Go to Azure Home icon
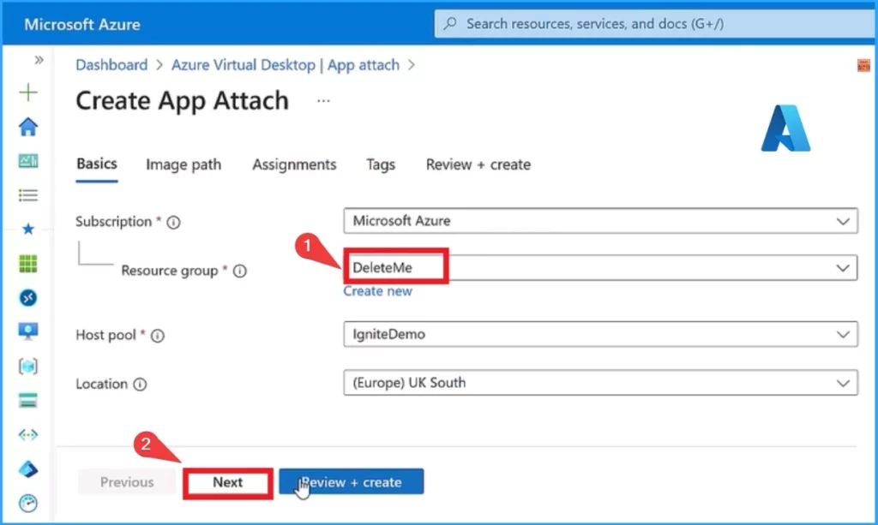This screenshot has height=525, width=878. point(28,127)
